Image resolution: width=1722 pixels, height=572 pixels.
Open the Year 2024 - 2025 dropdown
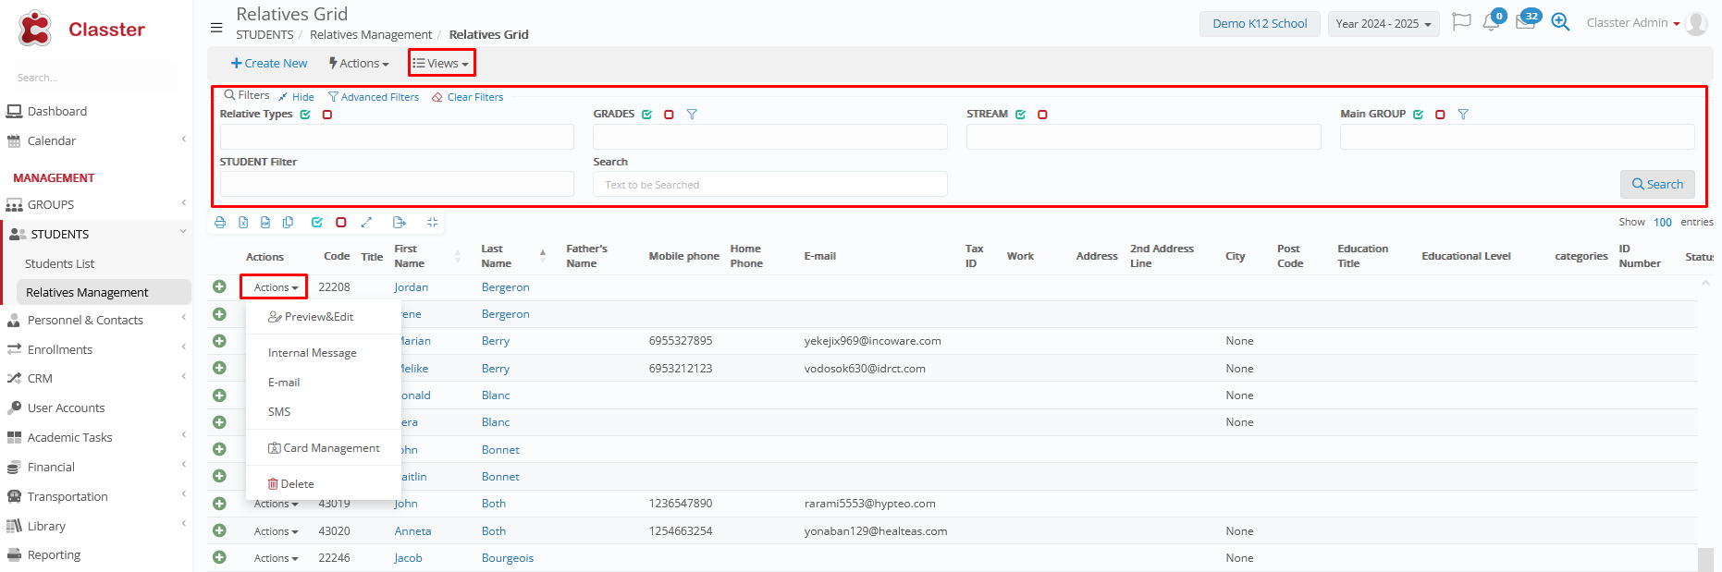point(1383,24)
